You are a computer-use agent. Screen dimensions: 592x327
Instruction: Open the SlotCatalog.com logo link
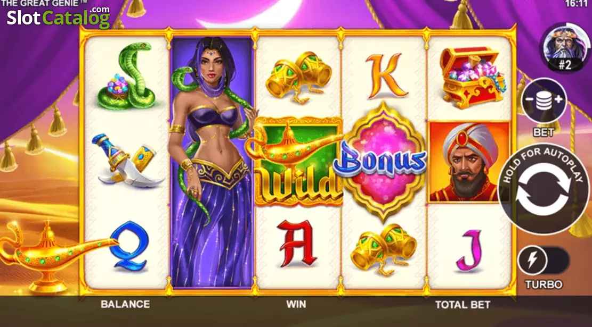(x=59, y=17)
